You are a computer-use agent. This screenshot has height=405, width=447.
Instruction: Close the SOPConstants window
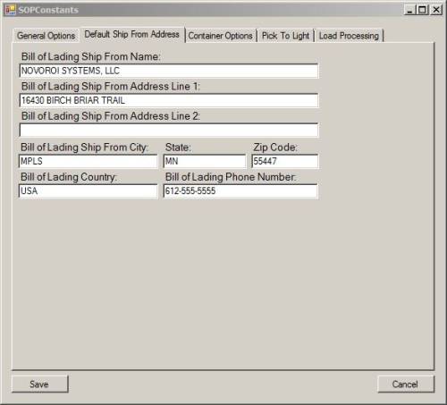tap(436, 10)
